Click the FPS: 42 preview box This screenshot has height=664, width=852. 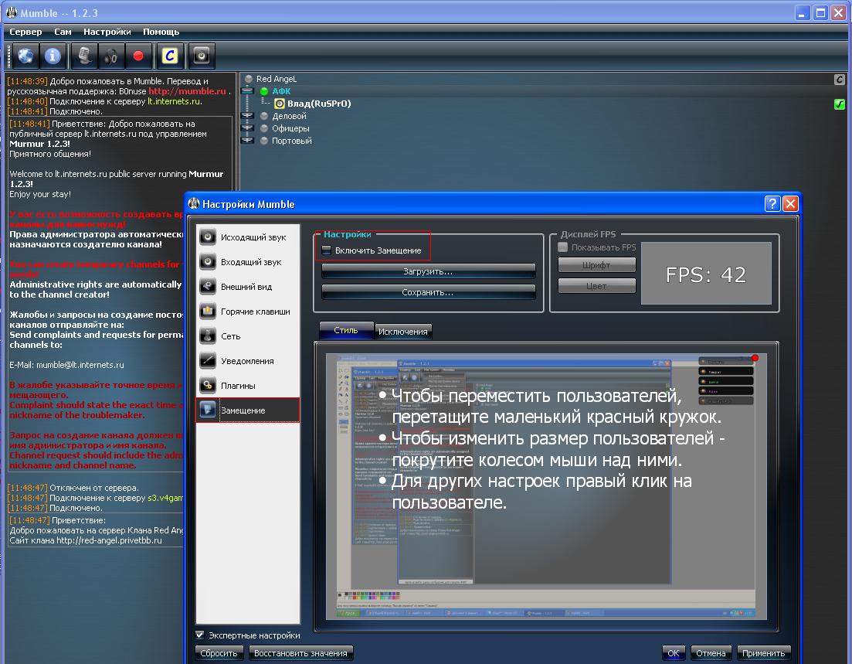706,274
